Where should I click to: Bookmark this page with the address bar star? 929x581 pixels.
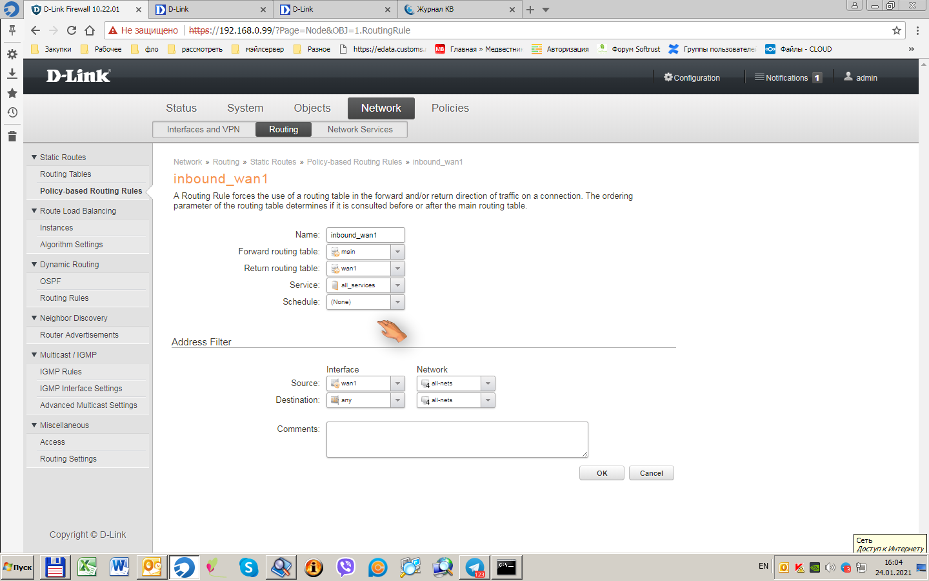click(897, 30)
